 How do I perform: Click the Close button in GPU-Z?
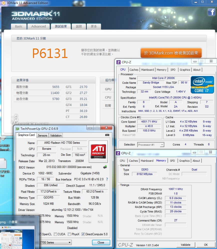click(x=101, y=242)
